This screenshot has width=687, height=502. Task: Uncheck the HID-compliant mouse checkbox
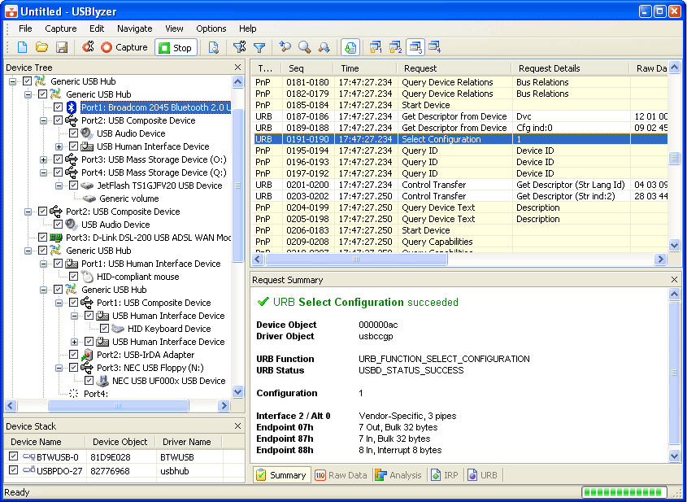pyautogui.click(x=74, y=277)
